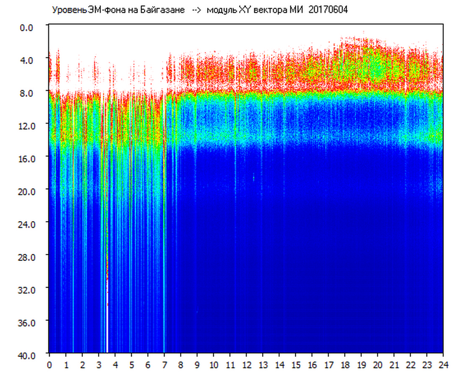Click the bright cyan vertical stripe at hour 7

(164, 251)
